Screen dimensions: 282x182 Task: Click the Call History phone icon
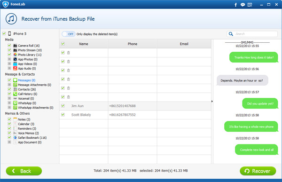15,94
